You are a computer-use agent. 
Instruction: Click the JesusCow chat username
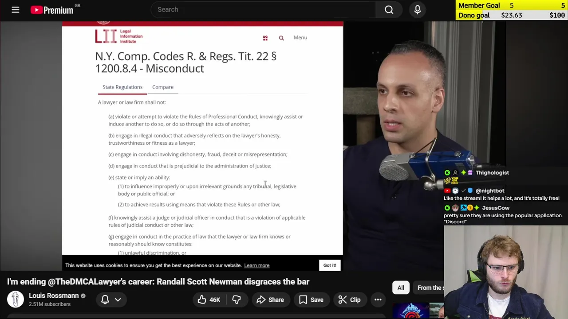[496, 208]
